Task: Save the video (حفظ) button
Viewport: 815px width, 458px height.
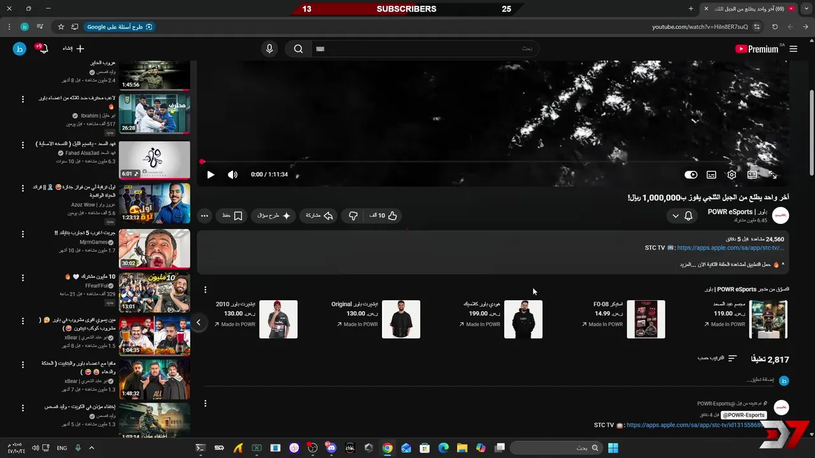Action: 232,216
